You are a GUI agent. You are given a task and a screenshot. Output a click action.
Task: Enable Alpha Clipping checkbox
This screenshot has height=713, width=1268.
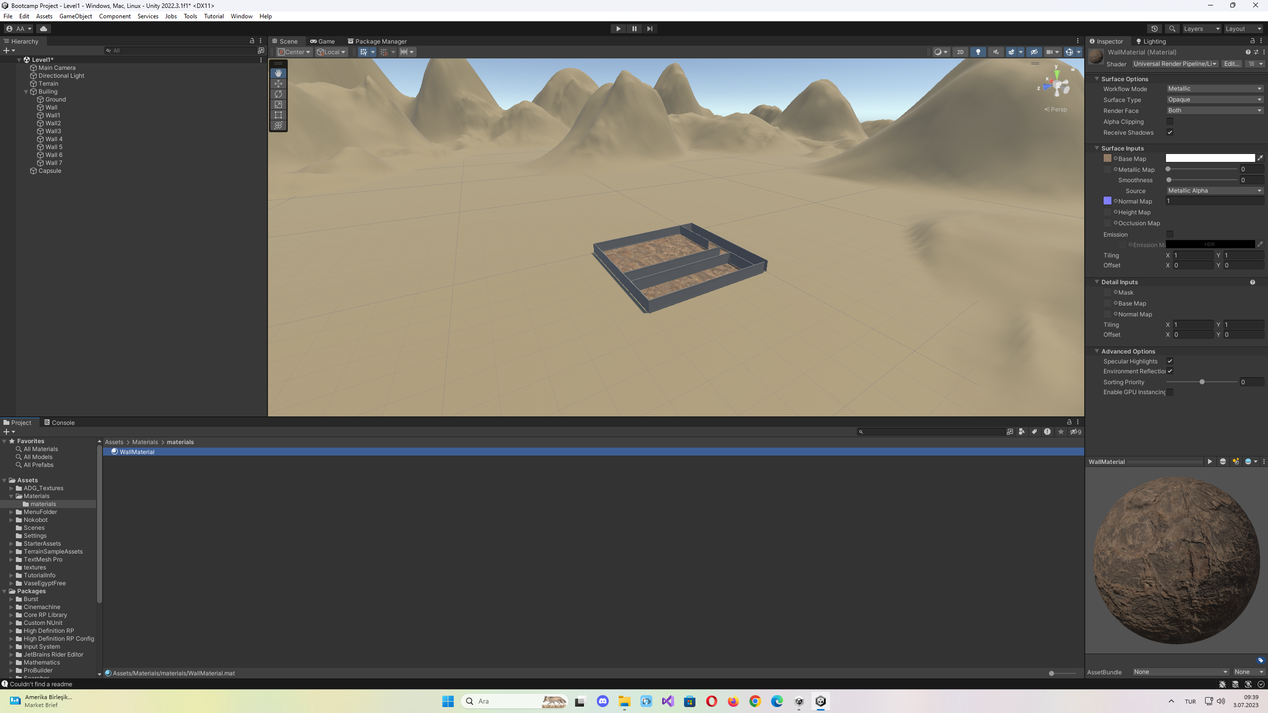(1170, 121)
